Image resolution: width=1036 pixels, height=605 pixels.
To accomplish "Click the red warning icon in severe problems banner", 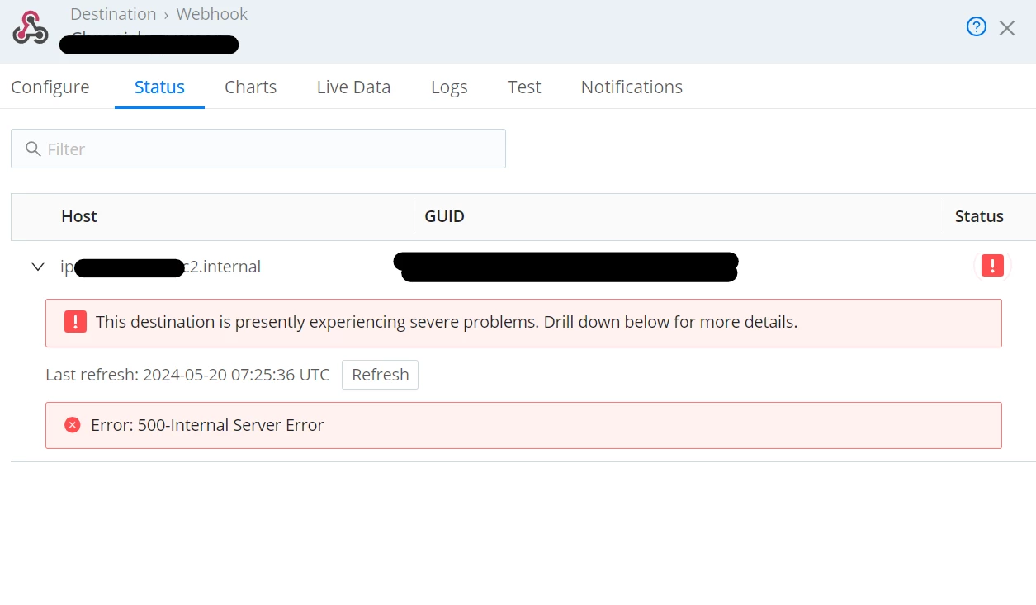I will tap(75, 322).
